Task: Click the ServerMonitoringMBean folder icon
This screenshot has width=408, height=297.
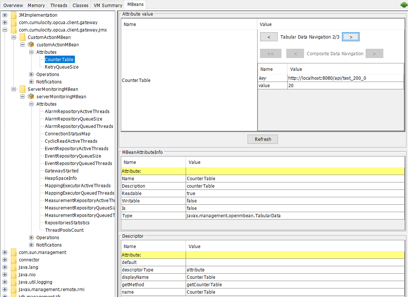Action: click(x=22, y=89)
